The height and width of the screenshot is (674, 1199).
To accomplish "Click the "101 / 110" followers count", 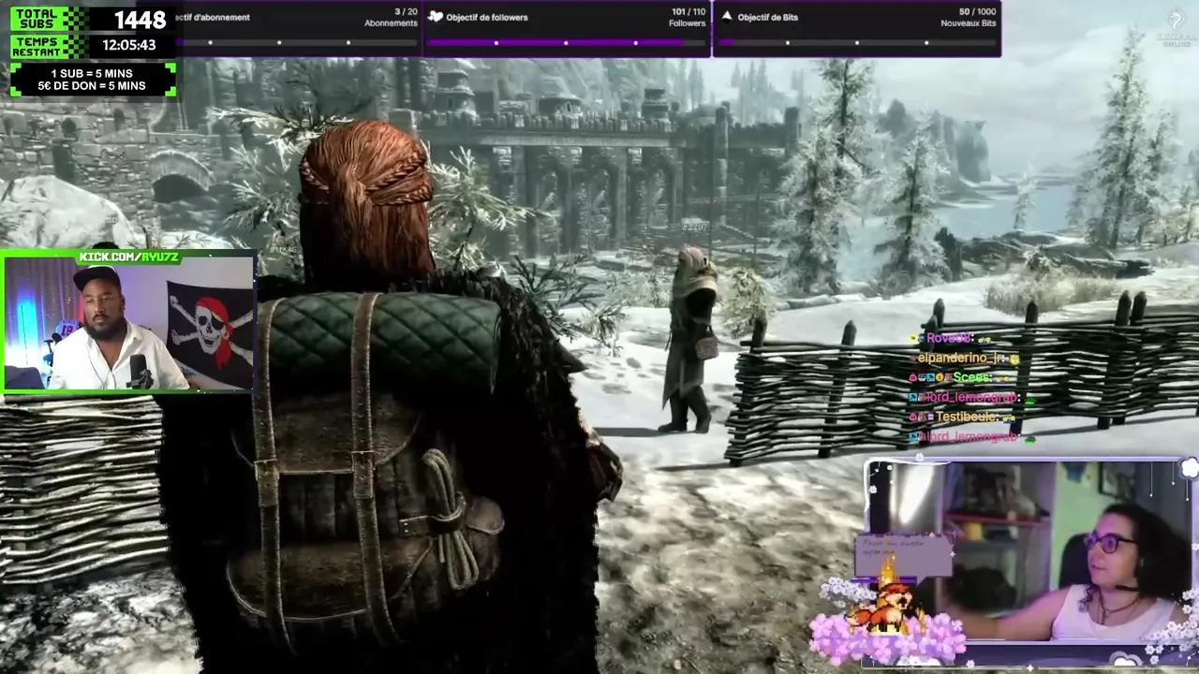I will [x=688, y=12].
